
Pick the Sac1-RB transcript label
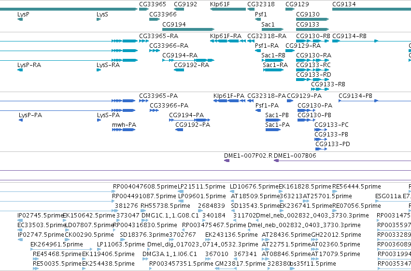click(273, 55)
